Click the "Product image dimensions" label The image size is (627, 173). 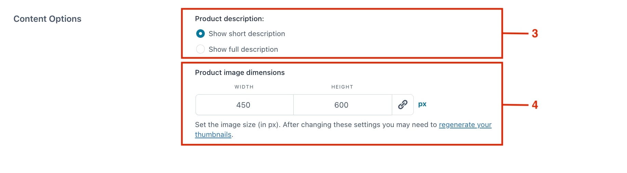coord(240,73)
